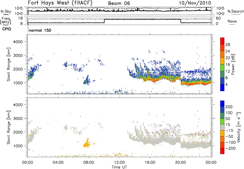This screenshot has height=169, width=244.
Task: Click the date '10/Nov/2010'
Action: (x=195, y=3)
